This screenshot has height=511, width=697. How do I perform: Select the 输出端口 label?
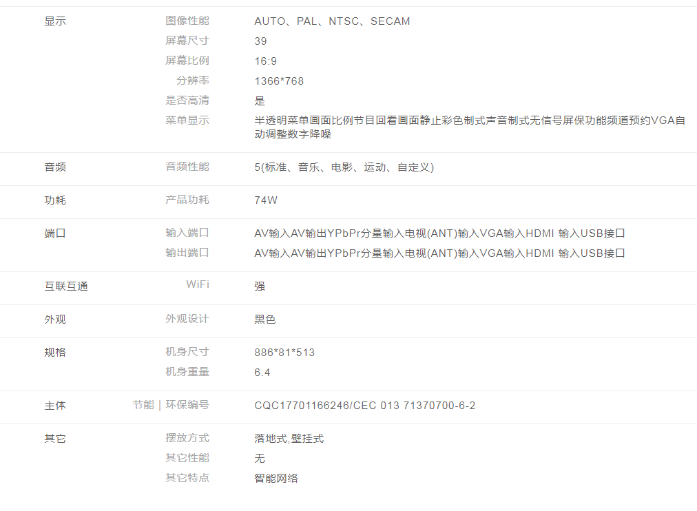pos(187,253)
